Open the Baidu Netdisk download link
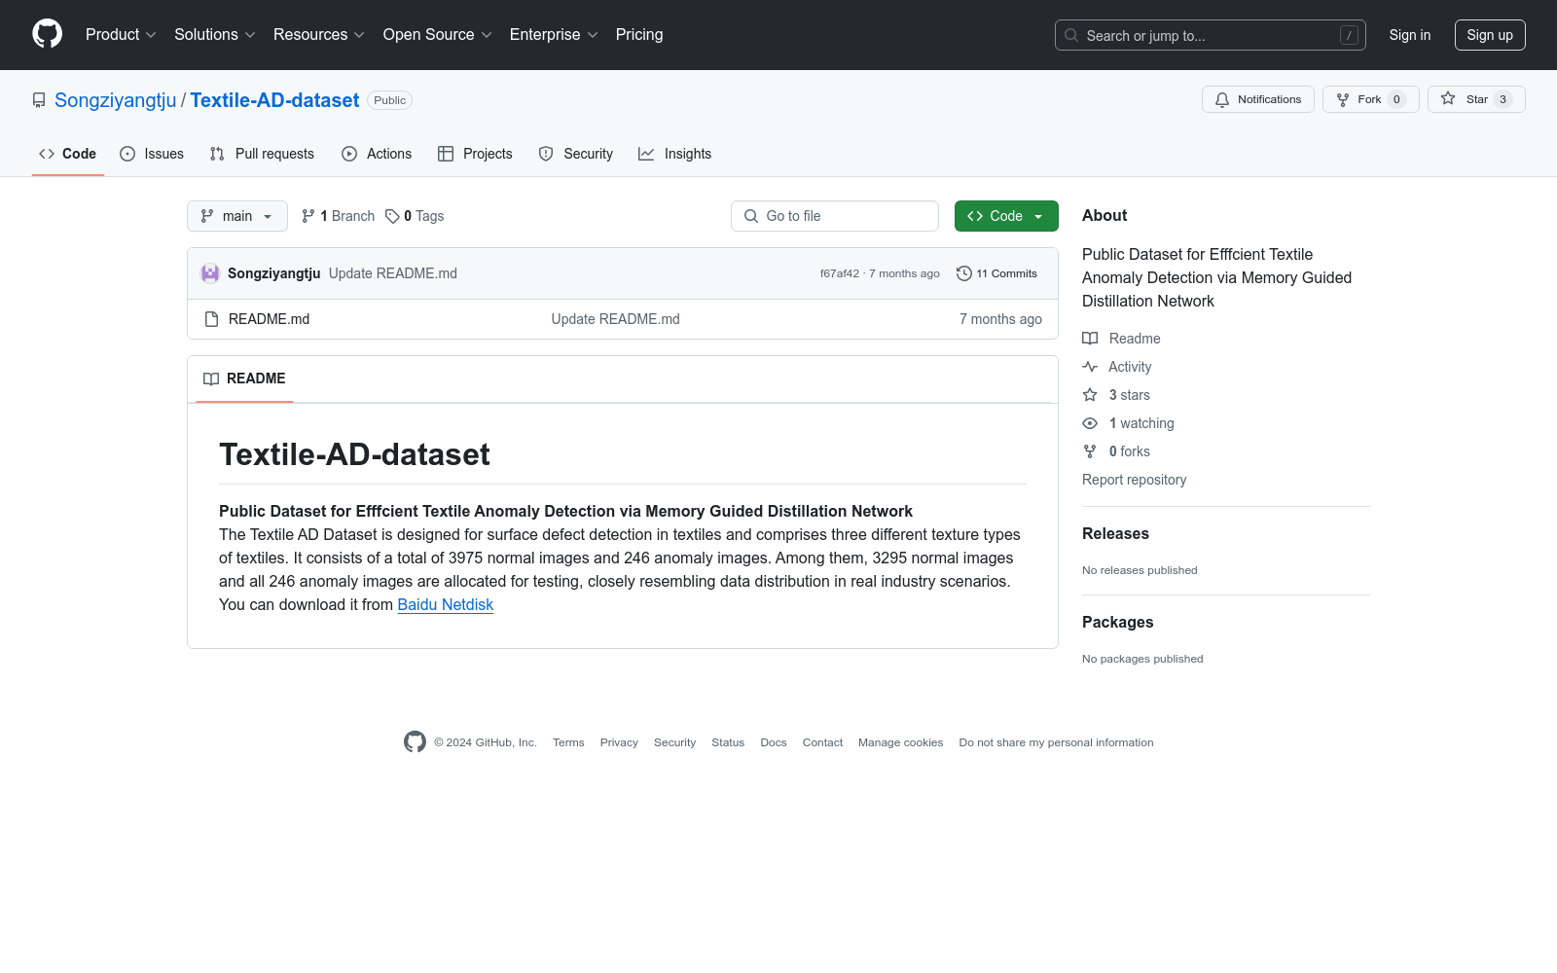 point(446,604)
